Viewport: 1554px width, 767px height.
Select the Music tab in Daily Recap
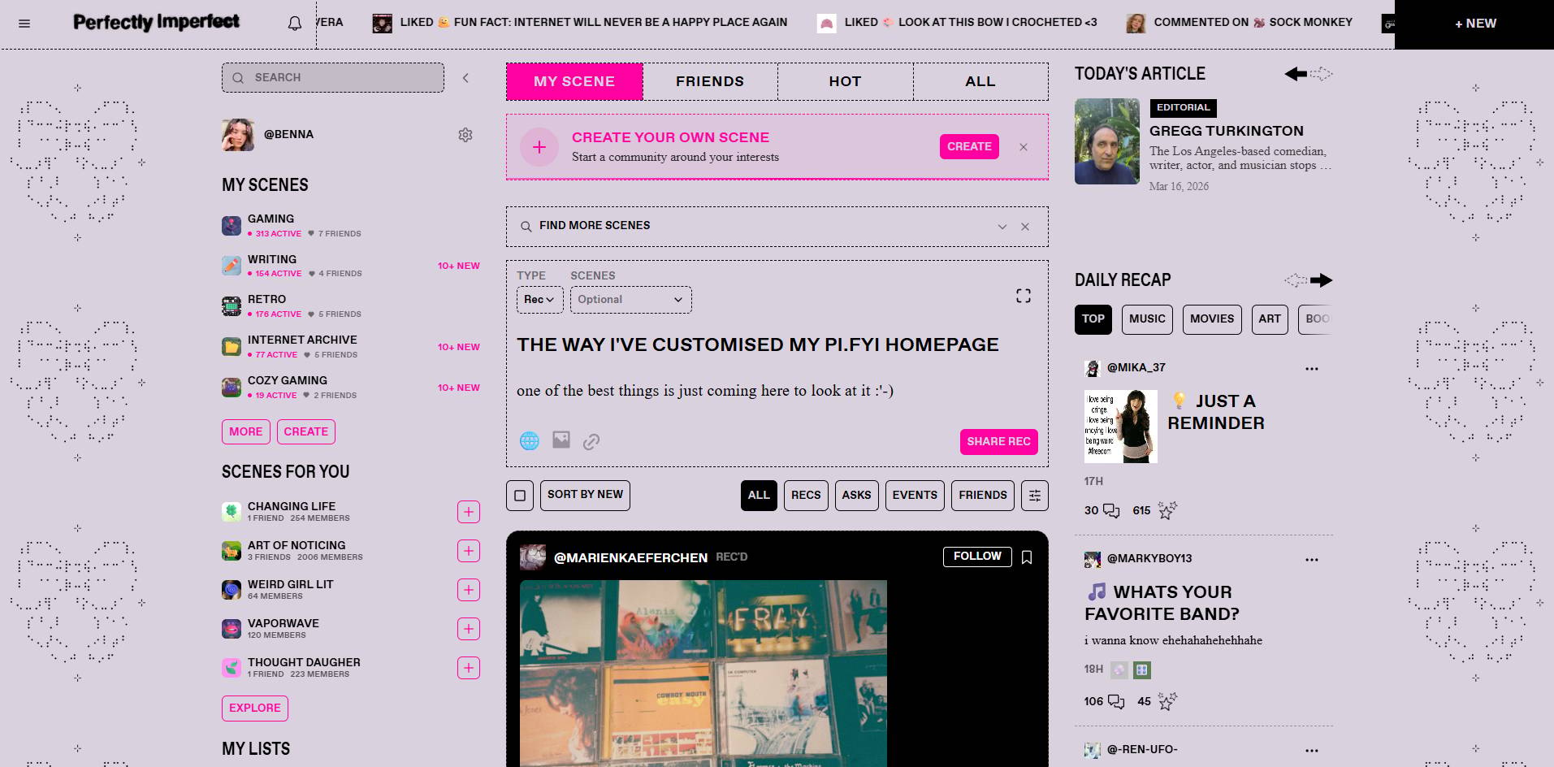[1147, 319]
